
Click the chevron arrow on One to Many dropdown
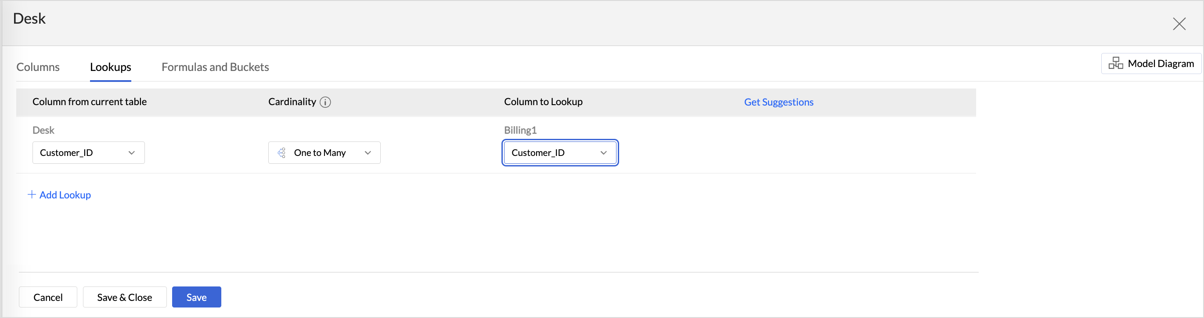368,153
